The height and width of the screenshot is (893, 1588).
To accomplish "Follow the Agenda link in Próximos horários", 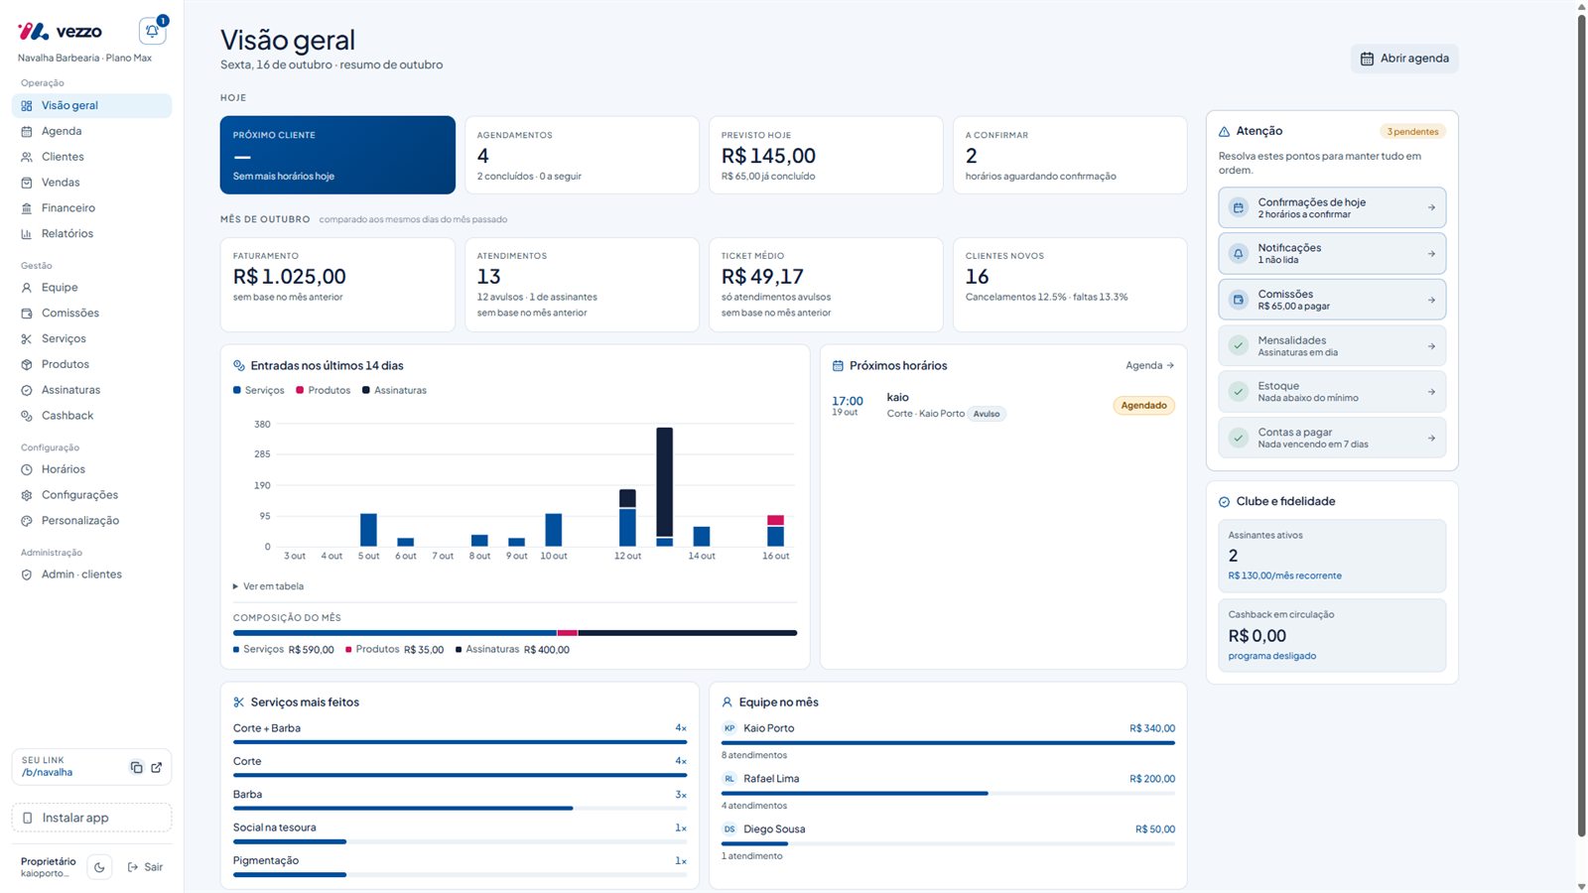I will 1149,365.
